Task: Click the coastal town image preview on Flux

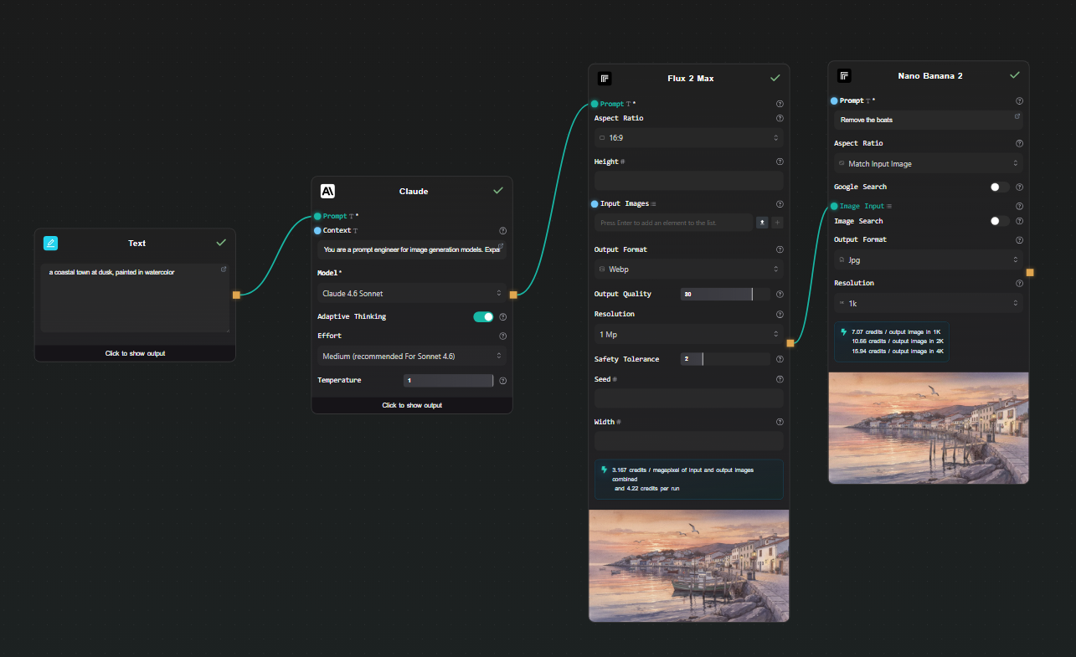Action: pyautogui.click(x=688, y=566)
